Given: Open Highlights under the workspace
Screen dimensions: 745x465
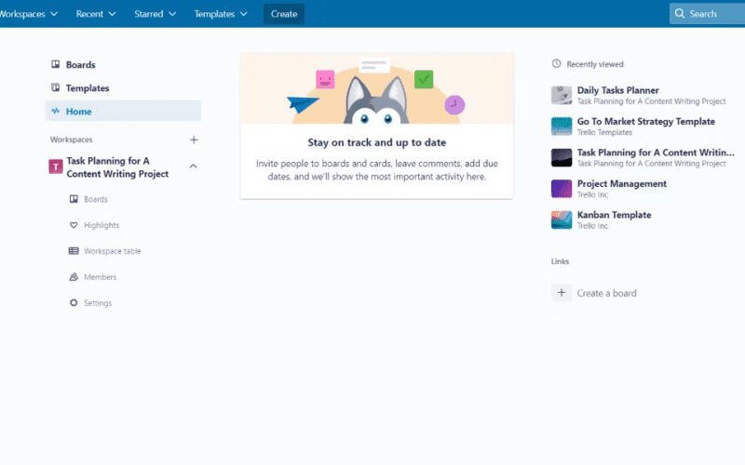Looking at the screenshot, I should (102, 225).
